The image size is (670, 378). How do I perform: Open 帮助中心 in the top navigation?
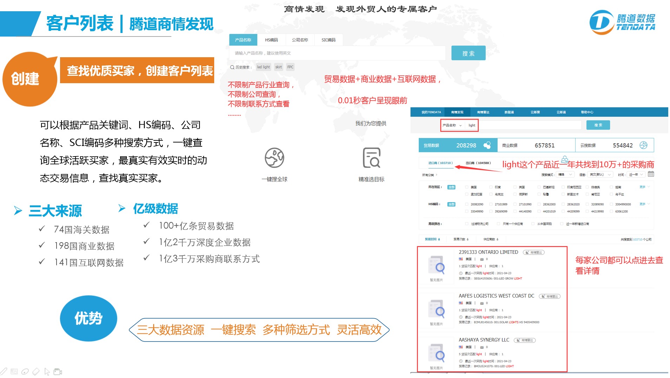tap(587, 112)
